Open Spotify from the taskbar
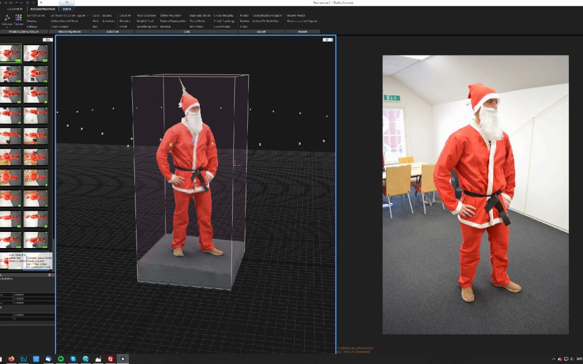 point(60,359)
